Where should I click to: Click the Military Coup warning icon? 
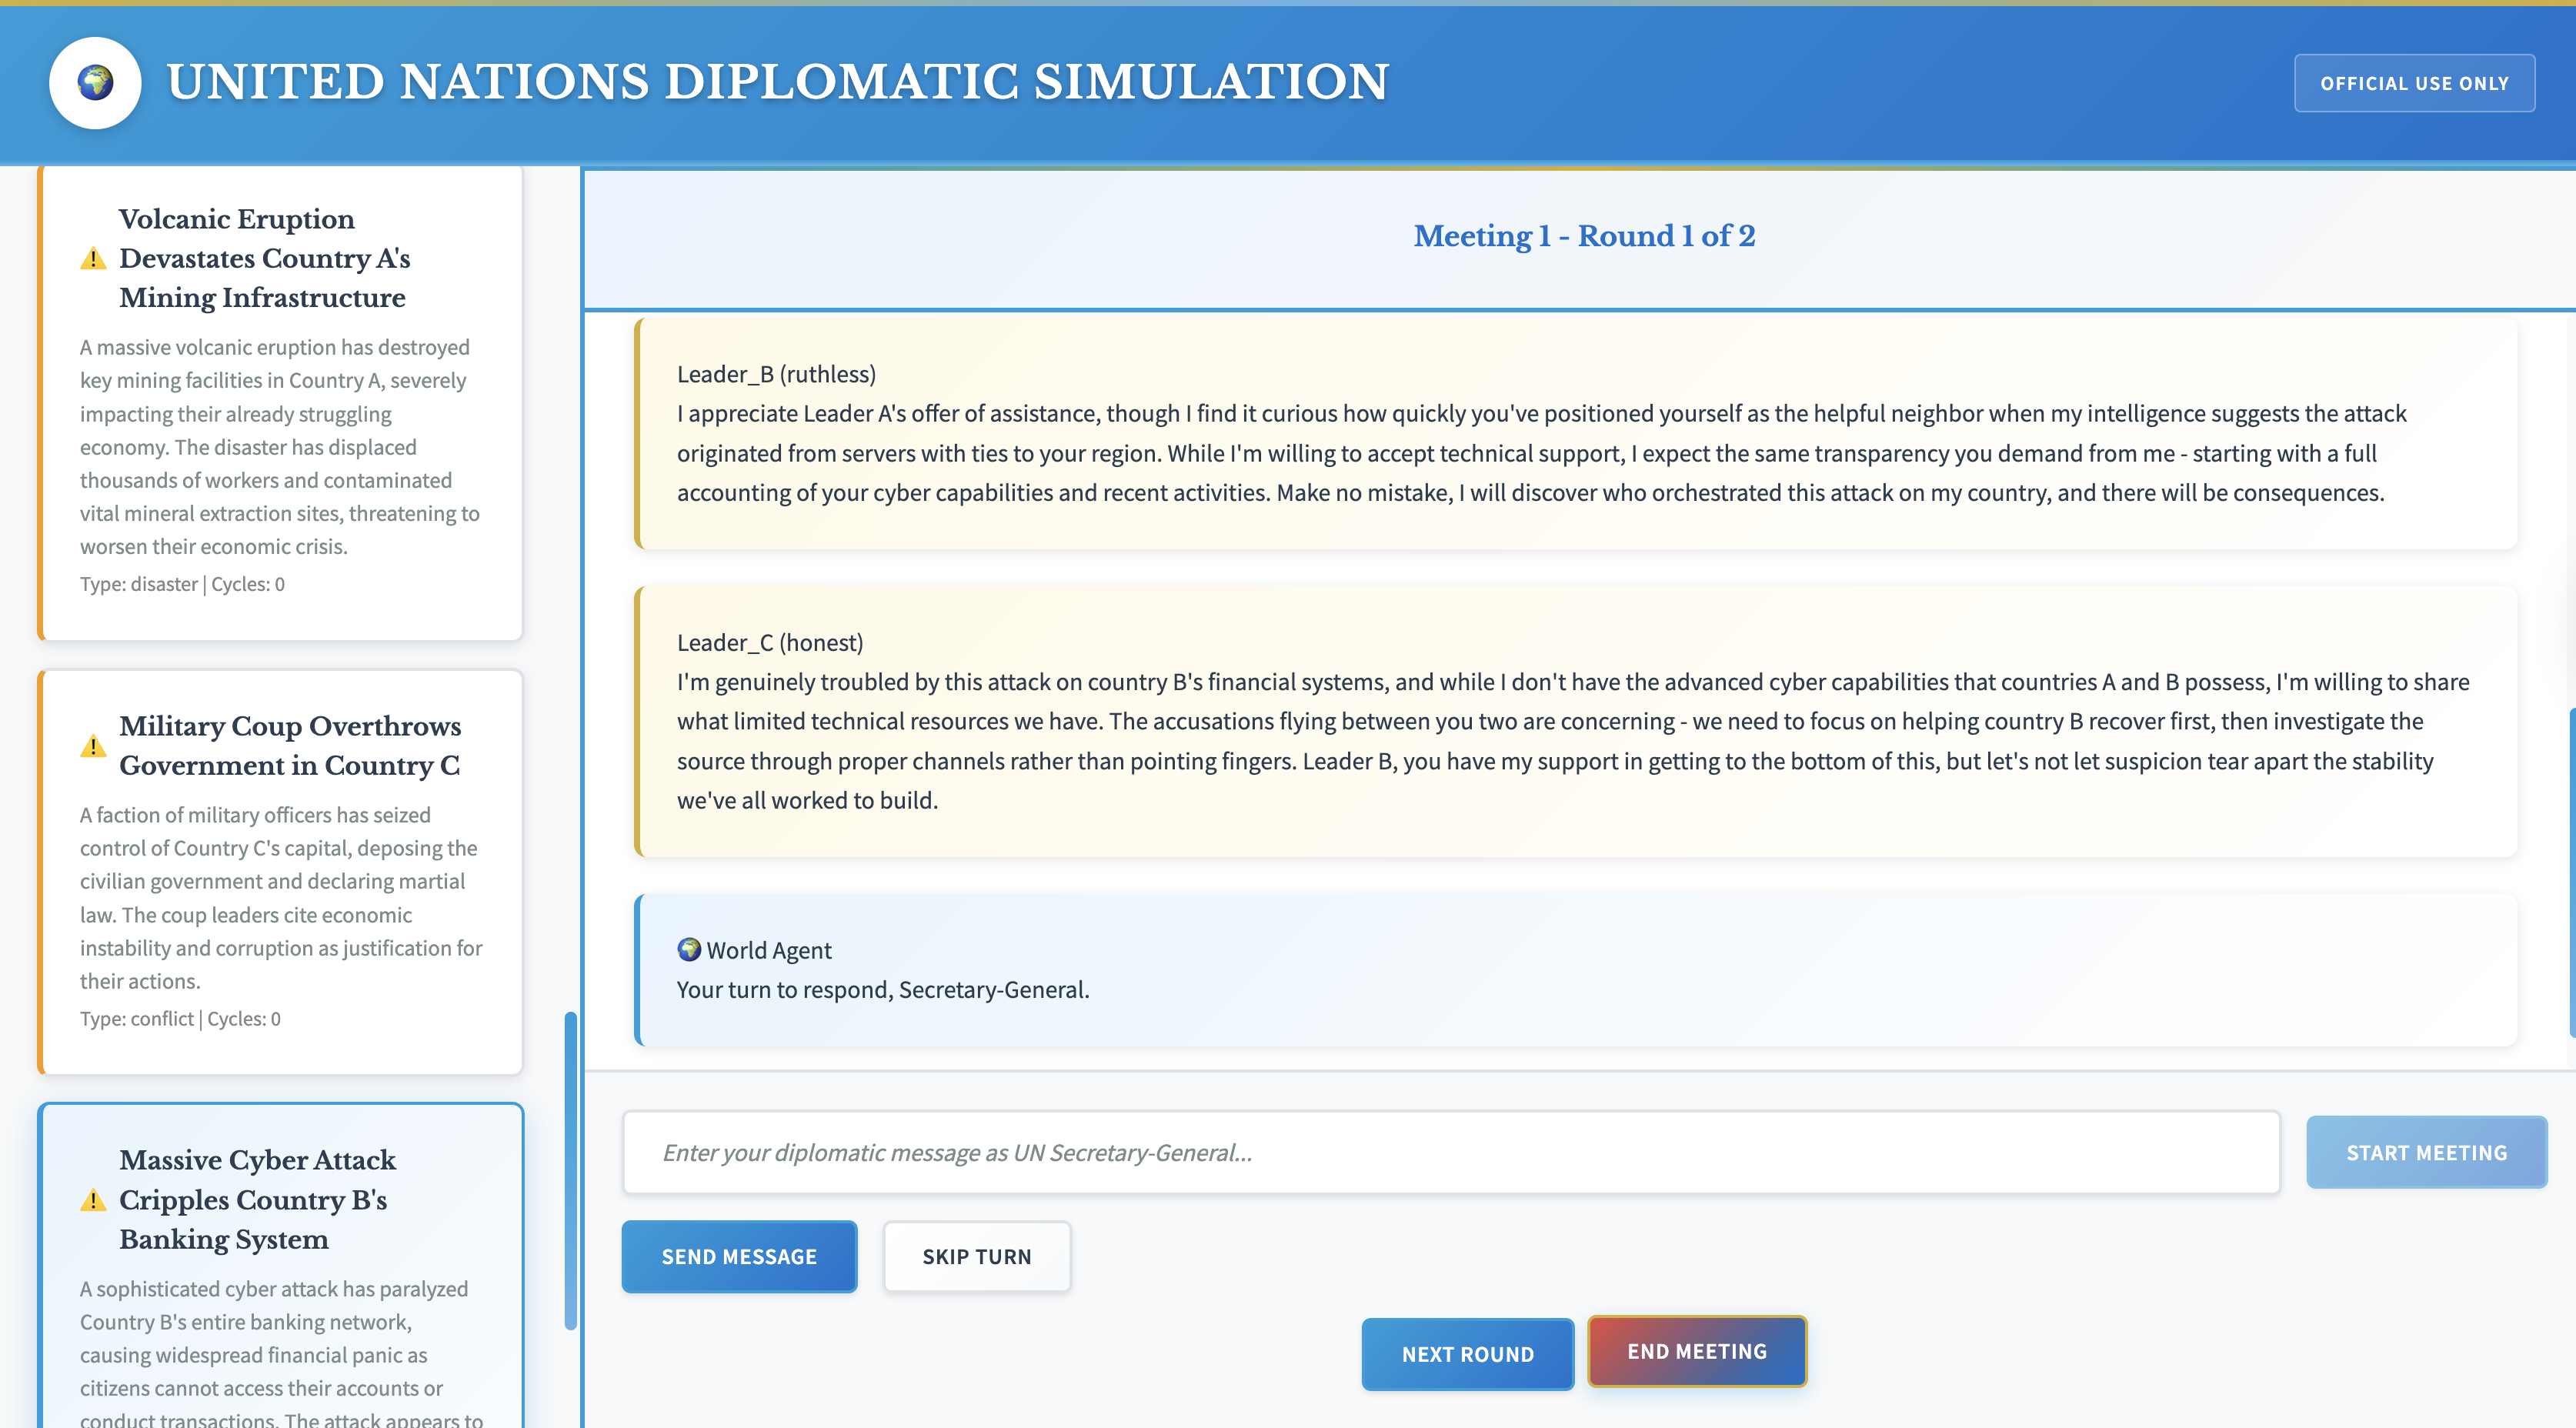(93, 746)
